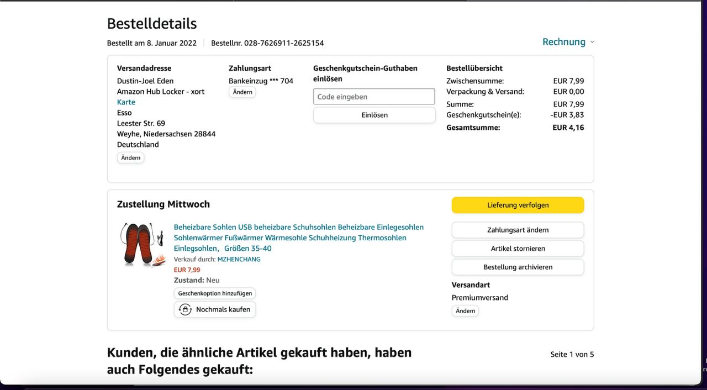
Task: Click the Seite 1 von 5 page indicator
Action: click(572, 354)
